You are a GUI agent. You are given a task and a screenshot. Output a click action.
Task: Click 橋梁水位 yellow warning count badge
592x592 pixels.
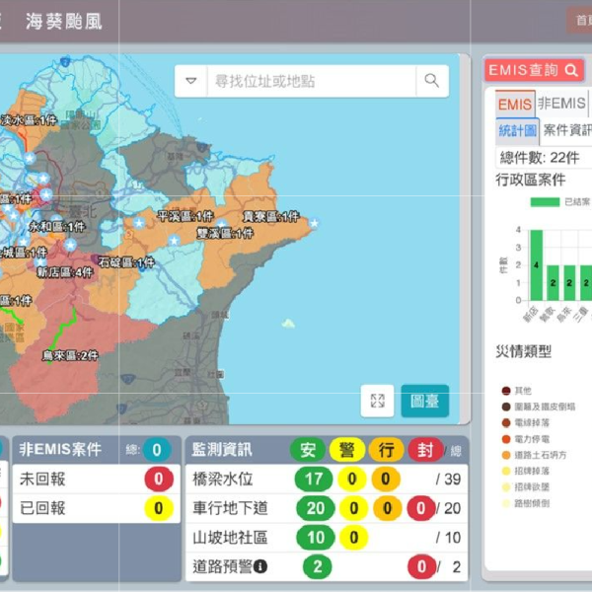tap(352, 479)
